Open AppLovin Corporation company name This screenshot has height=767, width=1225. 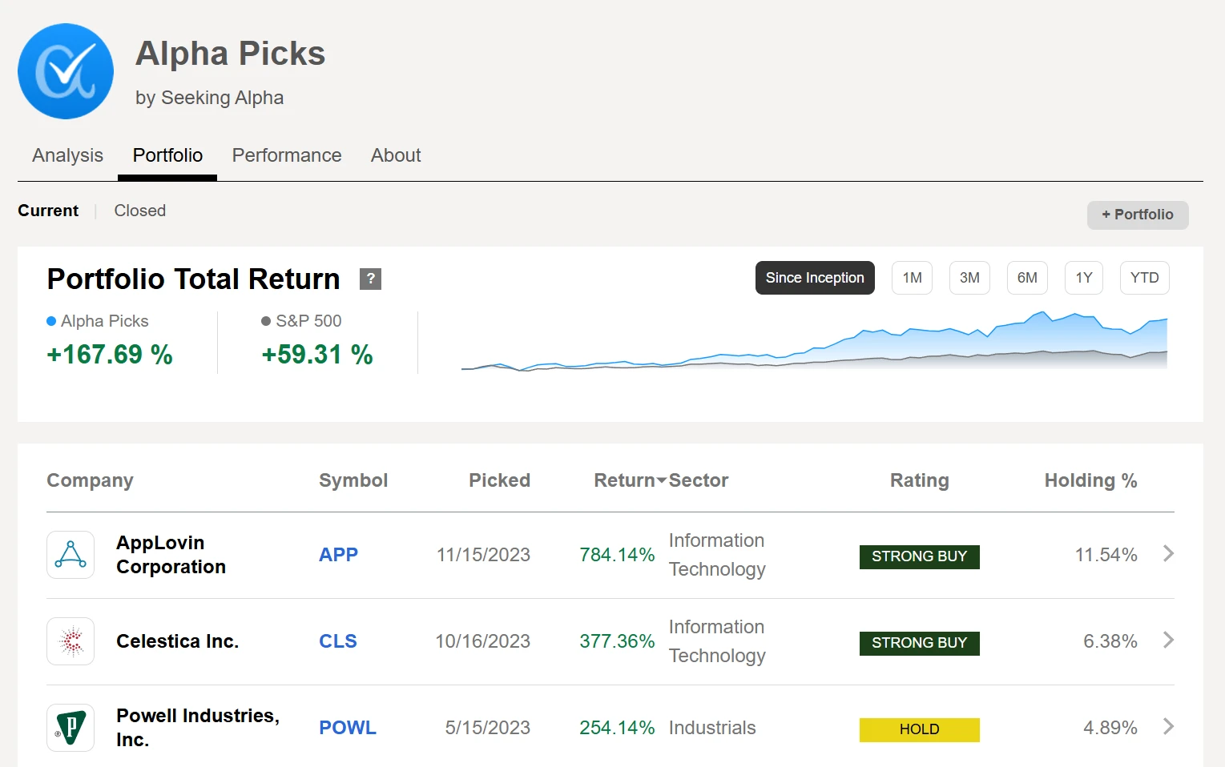tap(171, 555)
